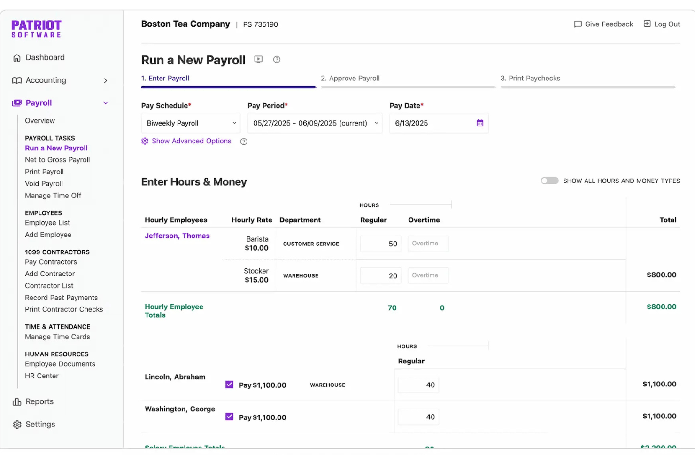Image resolution: width=695 pixels, height=464 pixels.
Task: Click the Accounting book icon
Action: [17, 80]
